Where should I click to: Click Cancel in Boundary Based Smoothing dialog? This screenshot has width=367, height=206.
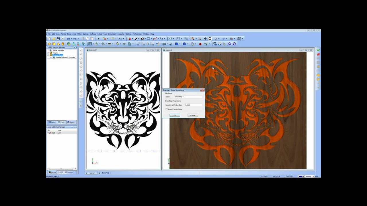(193, 115)
